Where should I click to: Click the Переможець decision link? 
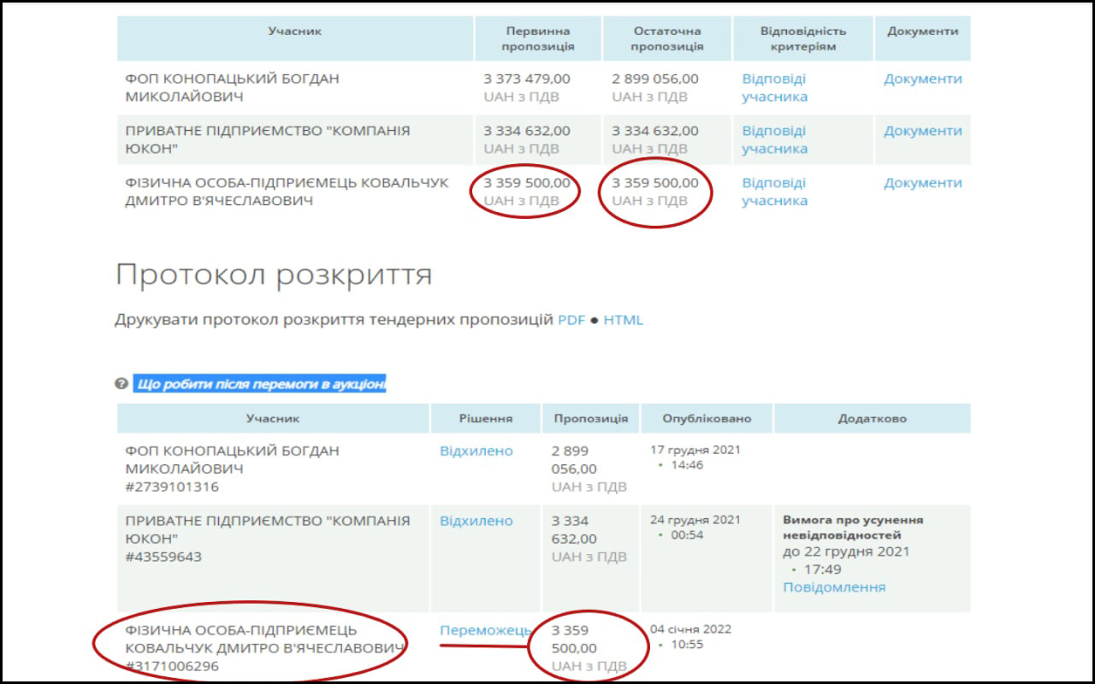(x=485, y=630)
